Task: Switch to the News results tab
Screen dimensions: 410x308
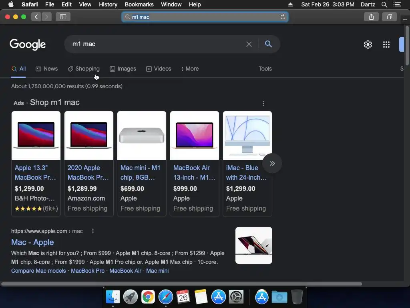Action: point(46,69)
